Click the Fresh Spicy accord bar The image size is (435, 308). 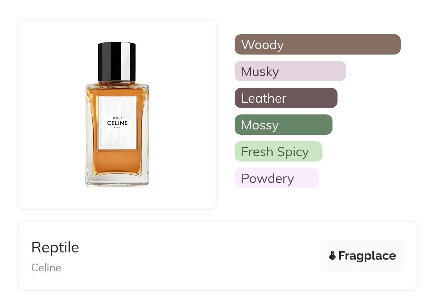coord(278,152)
